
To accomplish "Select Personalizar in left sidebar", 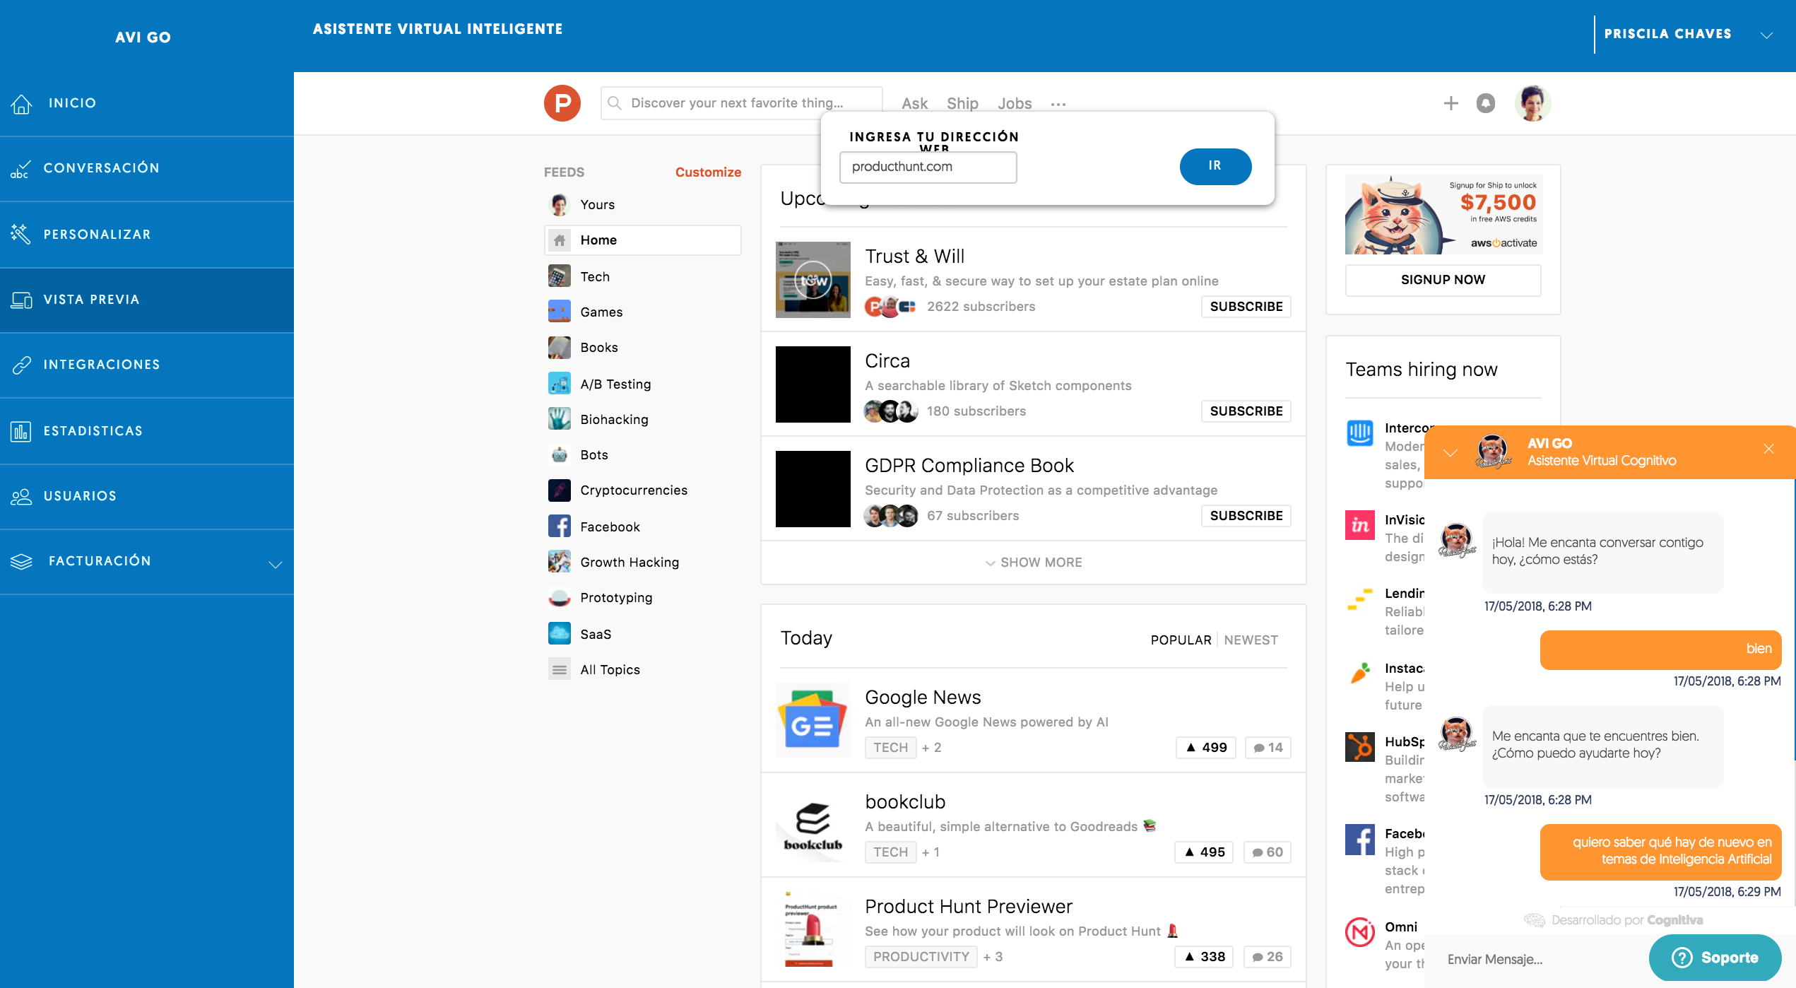I will (x=97, y=235).
